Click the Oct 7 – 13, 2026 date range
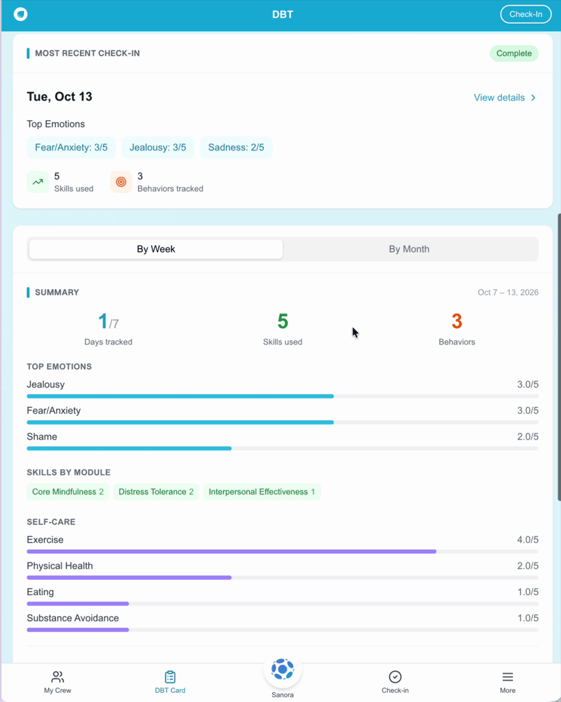561x702 pixels. tap(508, 292)
